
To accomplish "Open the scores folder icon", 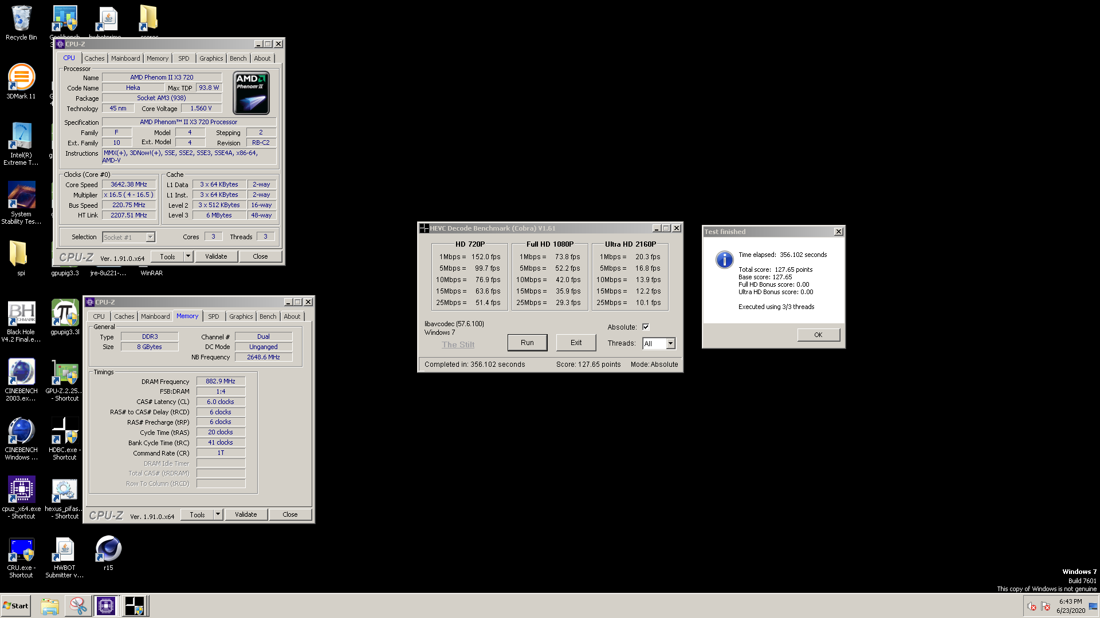I will pos(149,22).
